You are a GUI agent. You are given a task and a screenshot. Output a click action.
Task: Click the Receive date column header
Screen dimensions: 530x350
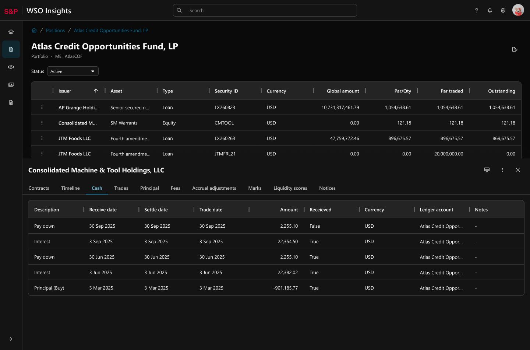tap(103, 210)
